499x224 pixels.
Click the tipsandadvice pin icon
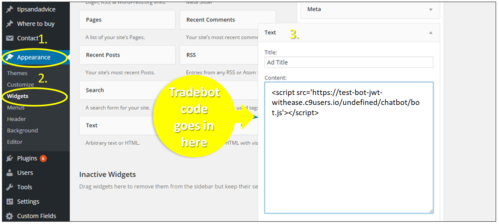point(10,9)
